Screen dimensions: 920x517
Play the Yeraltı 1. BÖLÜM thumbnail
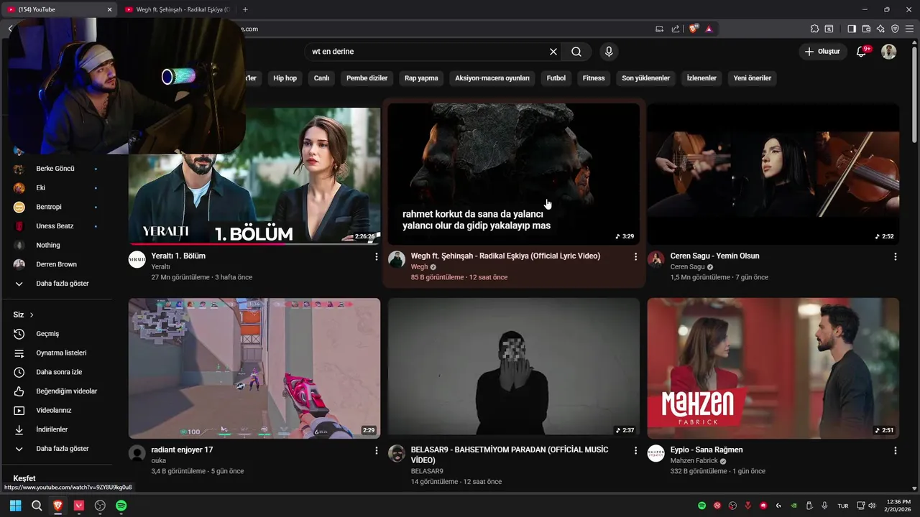[254, 176]
